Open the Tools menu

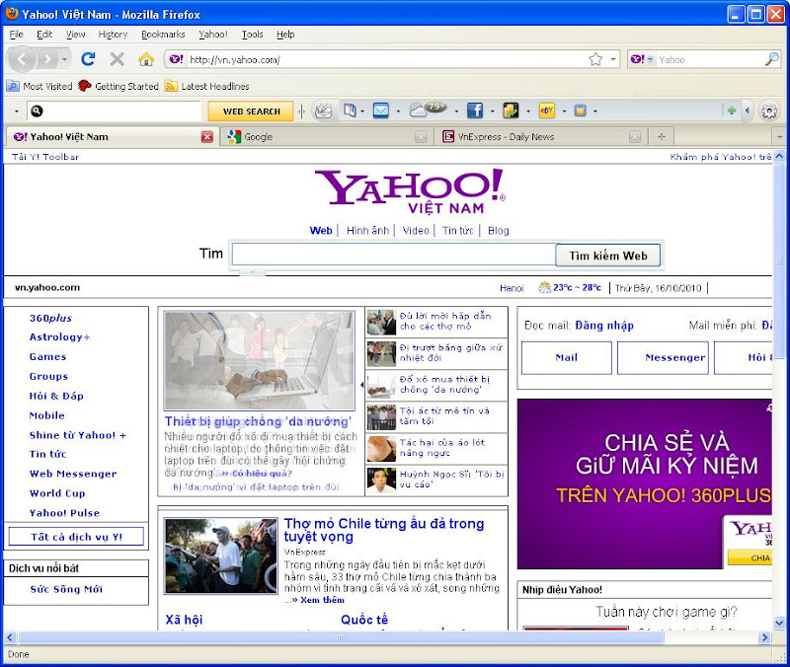pos(252,35)
